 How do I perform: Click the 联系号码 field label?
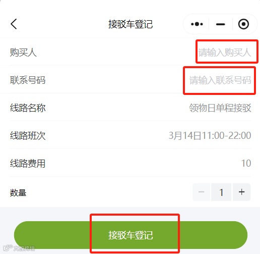28,80
